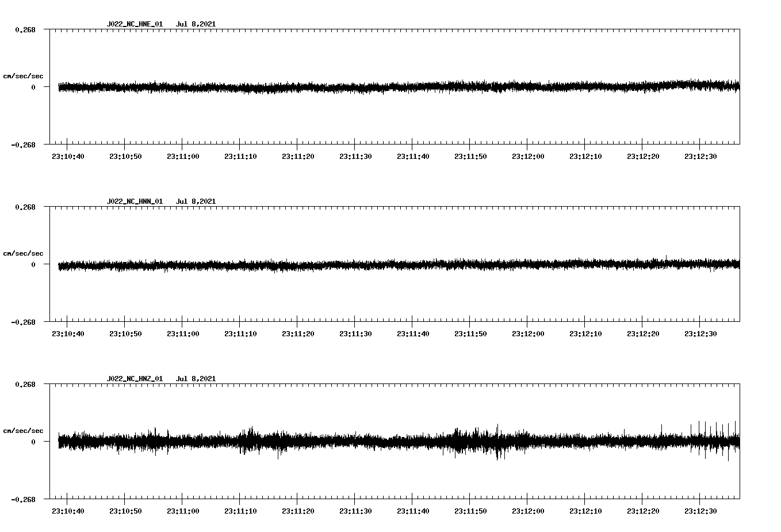Image resolution: width=781 pixels, height=532 pixels.
Task: Click the Jul 8,2021 date on bottom plot
Action: pyautogui.click(x=196, y=379)
